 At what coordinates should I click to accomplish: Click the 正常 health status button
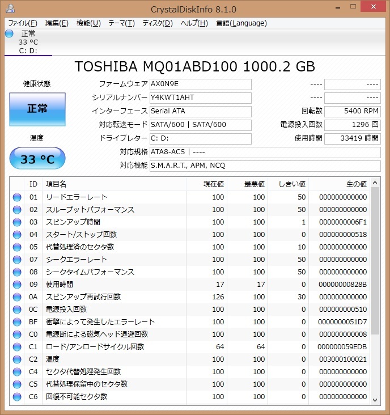point(37,109)
